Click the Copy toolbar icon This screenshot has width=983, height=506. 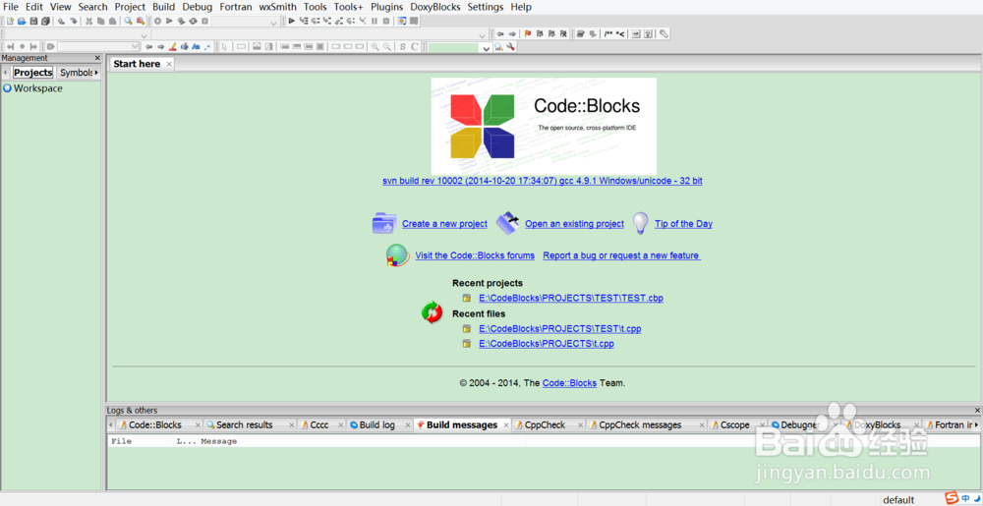pos(100,21)
